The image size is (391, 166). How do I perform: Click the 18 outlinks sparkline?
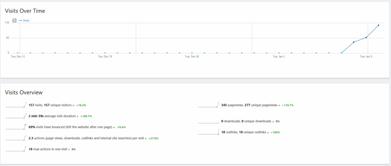[208, 132]
